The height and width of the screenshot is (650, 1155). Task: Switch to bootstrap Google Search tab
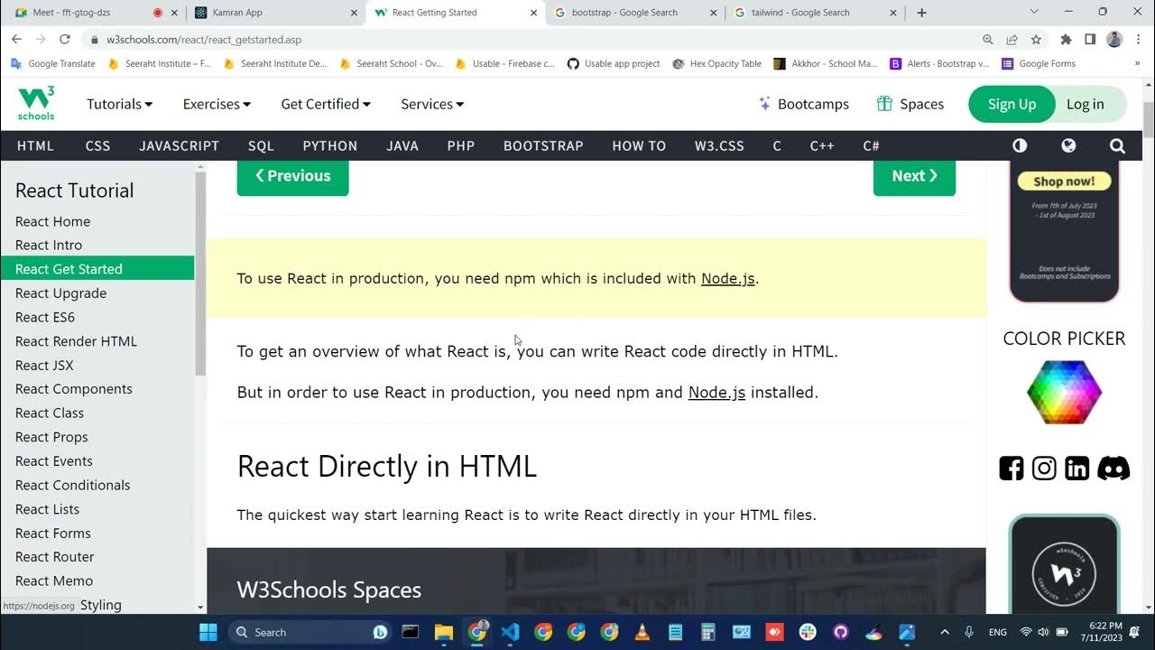pos(635,13)
